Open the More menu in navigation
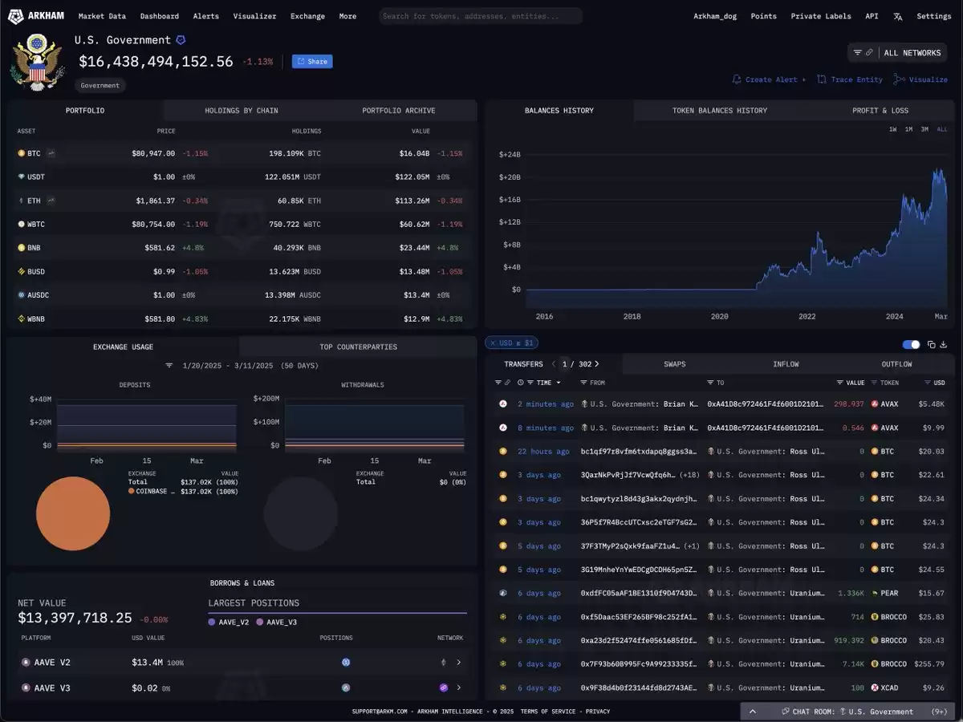Viewport: 963px width, 722px height. coord(347,16)
